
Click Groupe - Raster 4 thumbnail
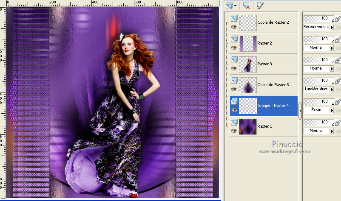(x=248, y=106)
